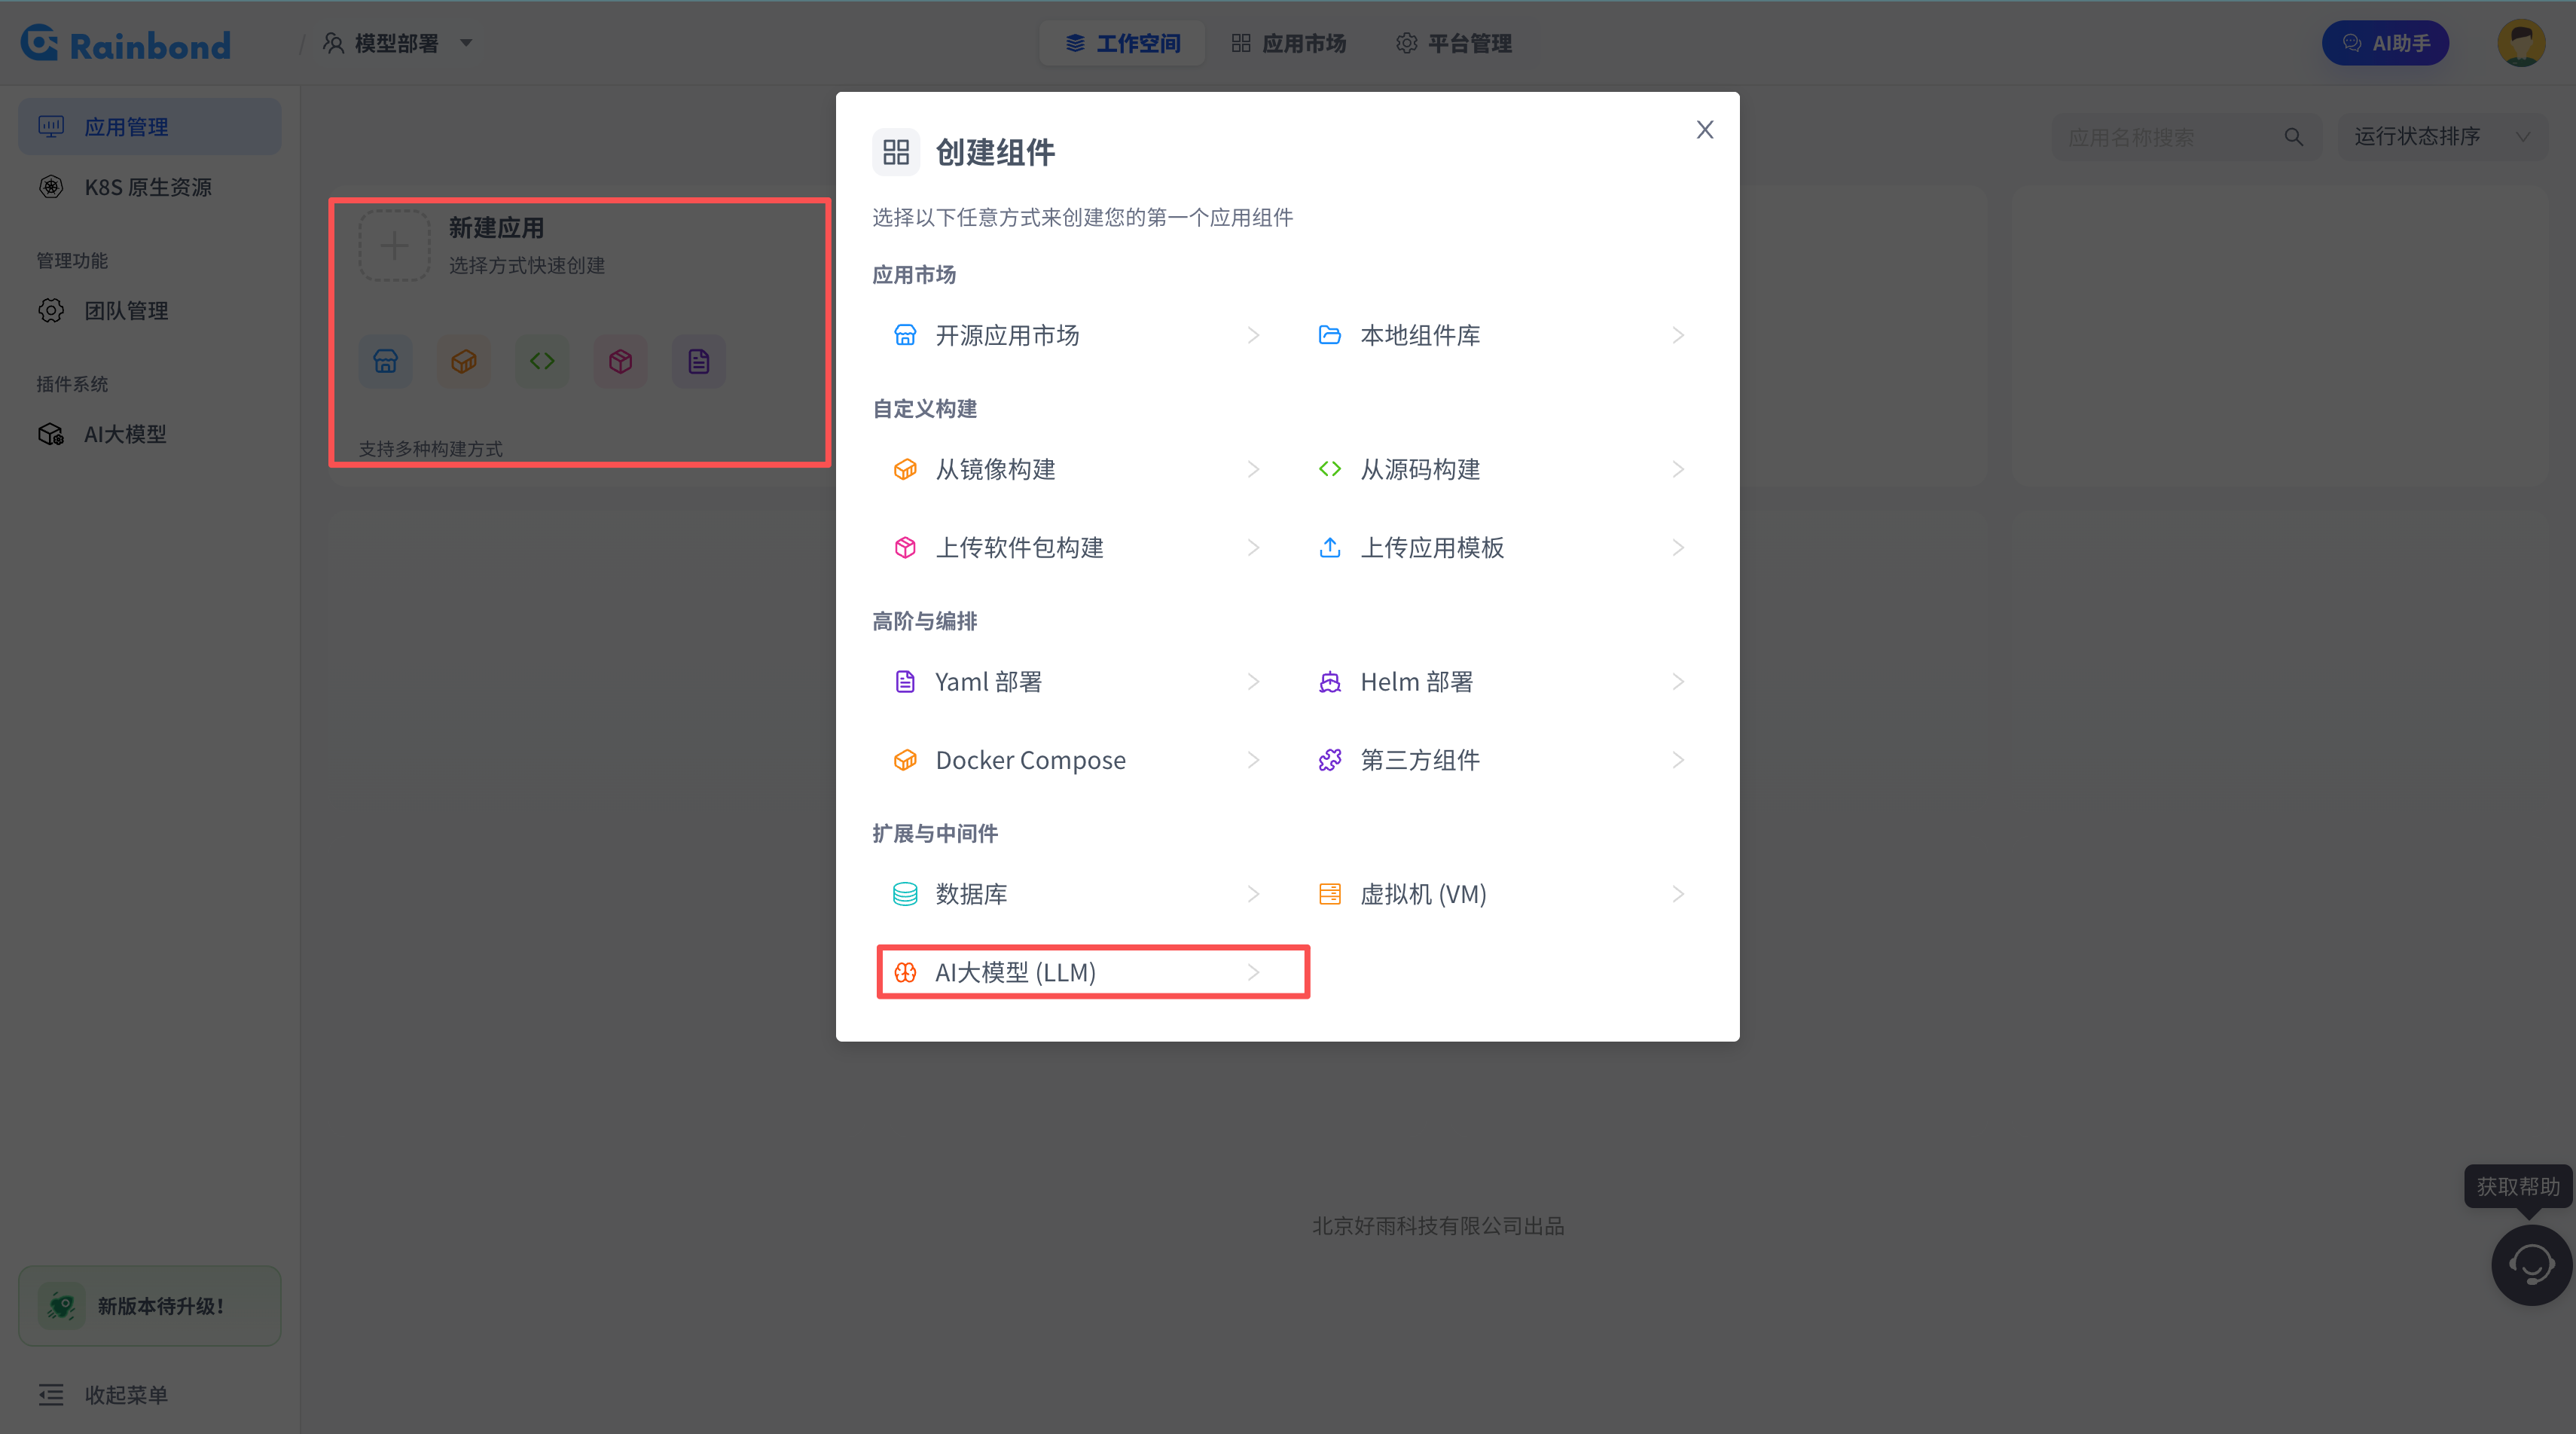Open K8S 原生资源 in sidebar
Viewport: 2576px width, 1434px height.
click(150, 187)
